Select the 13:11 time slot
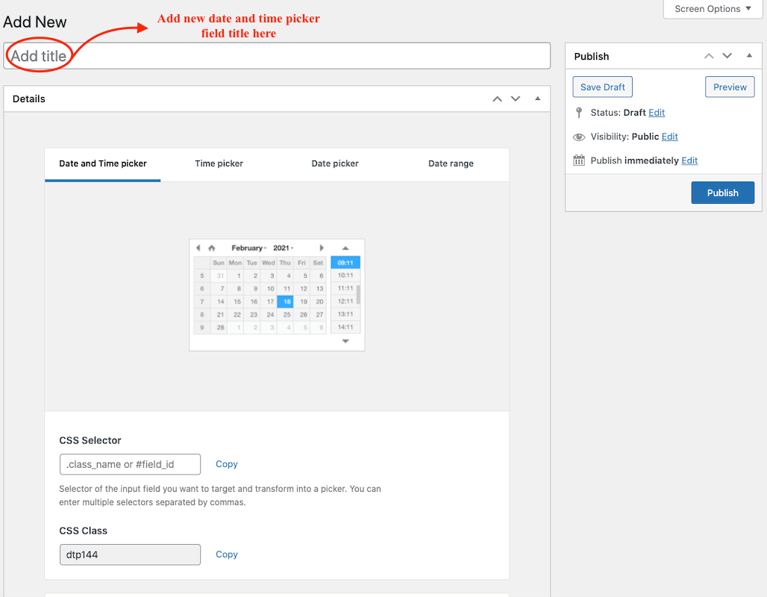 [x=345, y=314]
